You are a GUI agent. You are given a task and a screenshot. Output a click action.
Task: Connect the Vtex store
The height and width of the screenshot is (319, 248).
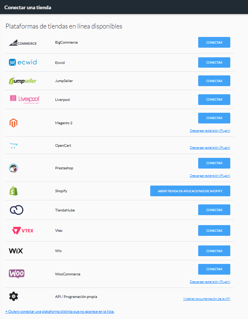click(214, 231)
